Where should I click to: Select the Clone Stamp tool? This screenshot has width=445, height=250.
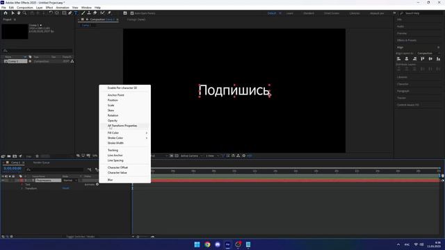click(89, 13)
